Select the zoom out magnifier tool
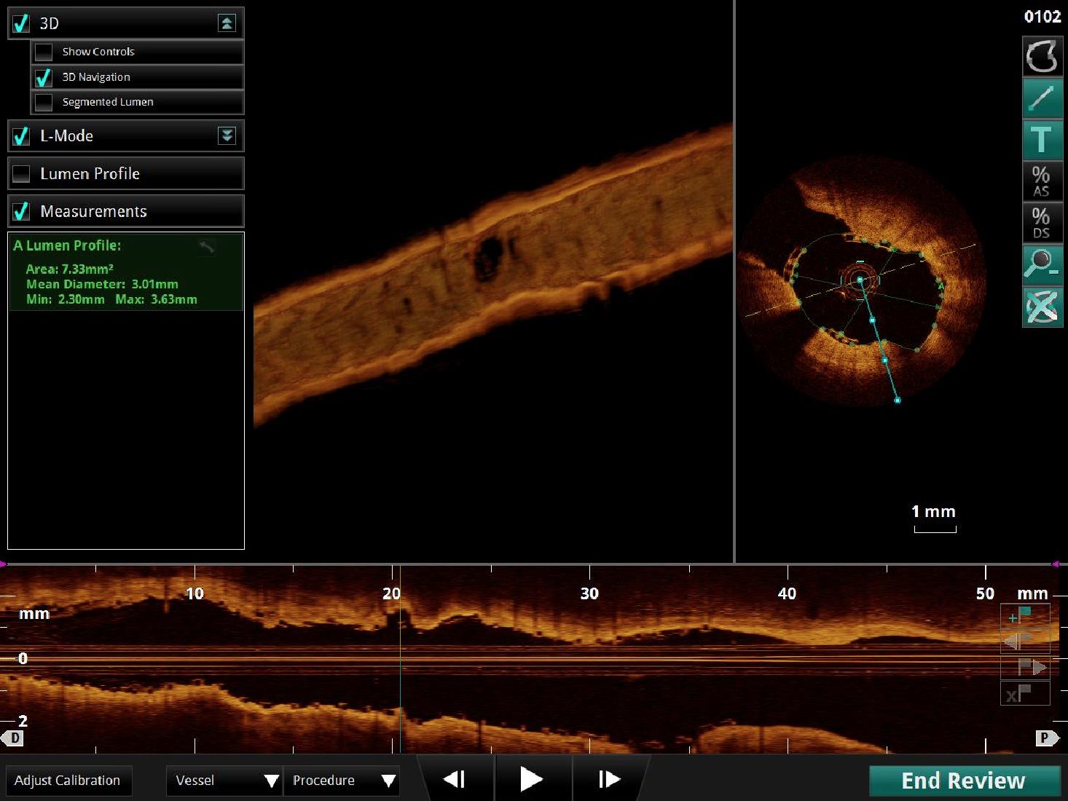Image resolution: width=1068 pixels, height=801 pixels. [1042, 265]
